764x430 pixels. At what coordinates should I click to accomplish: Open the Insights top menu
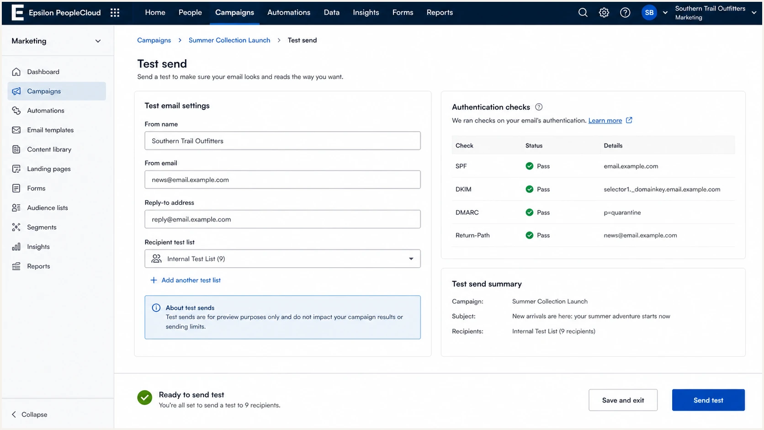pyautogui.click(x=366, y=12)
